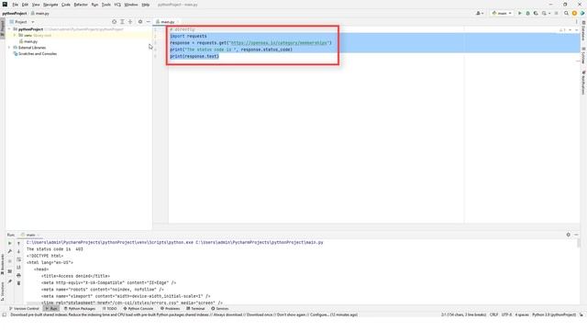Screen dimensions: 587x330
Task: Click scroll down arrow in Run panel
Action: (x=18, y=251)
